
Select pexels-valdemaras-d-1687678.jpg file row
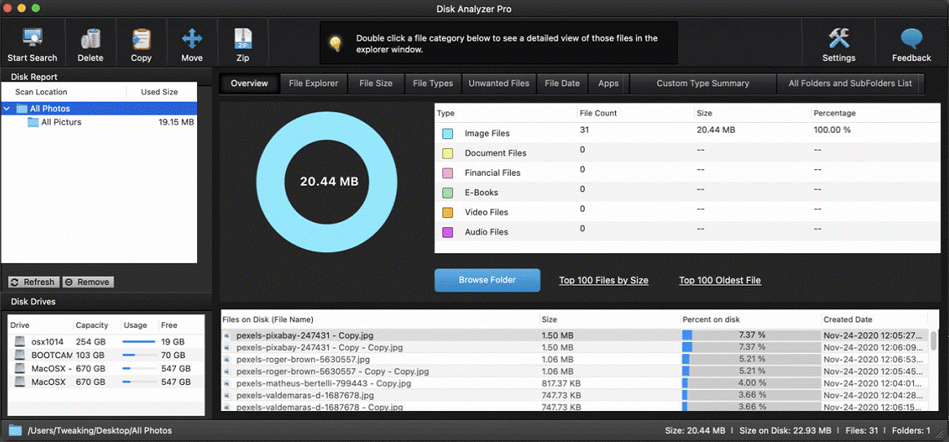pyautogui.click(x=575, y=396)
